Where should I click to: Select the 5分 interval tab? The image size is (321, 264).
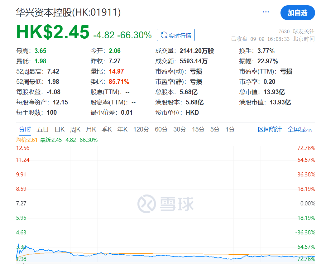215,129
